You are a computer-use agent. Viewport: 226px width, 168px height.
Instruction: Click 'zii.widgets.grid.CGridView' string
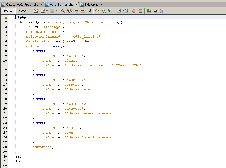(x=75, y=22)
